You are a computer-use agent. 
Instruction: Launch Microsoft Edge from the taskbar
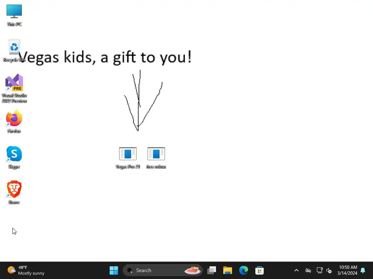243,270
